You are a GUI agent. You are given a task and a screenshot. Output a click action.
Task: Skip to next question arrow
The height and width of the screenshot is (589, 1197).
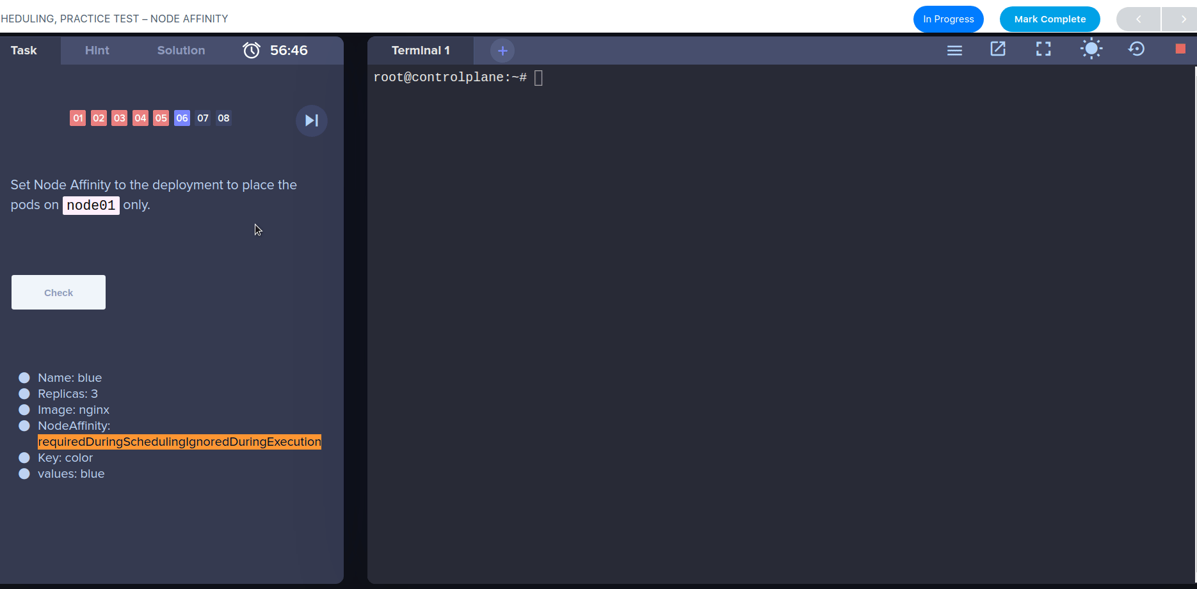[312, 120]
